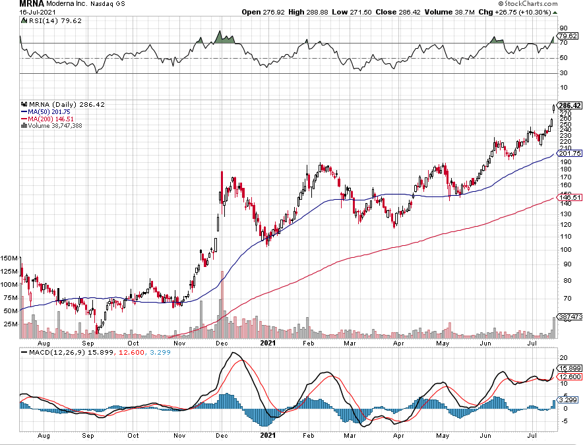Click the 15.899 MACD tag on the right axis

click(x=570, y=369)
